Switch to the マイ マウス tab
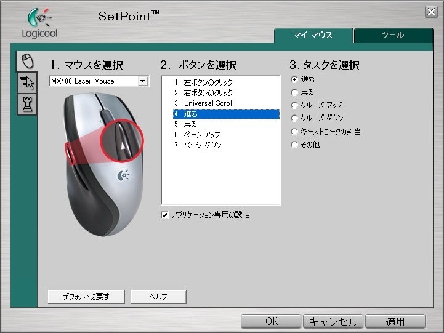The image size is (444, 333). [x=313, y=35]
